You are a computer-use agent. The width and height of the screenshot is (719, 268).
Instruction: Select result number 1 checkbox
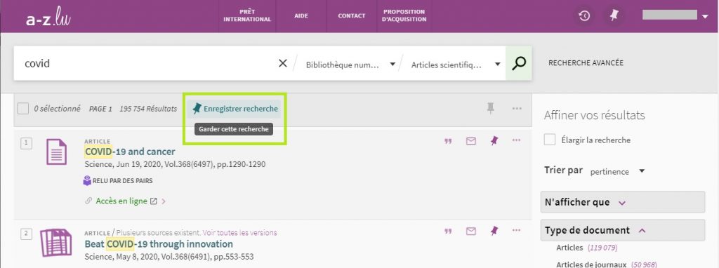click(x=26, y=143)
